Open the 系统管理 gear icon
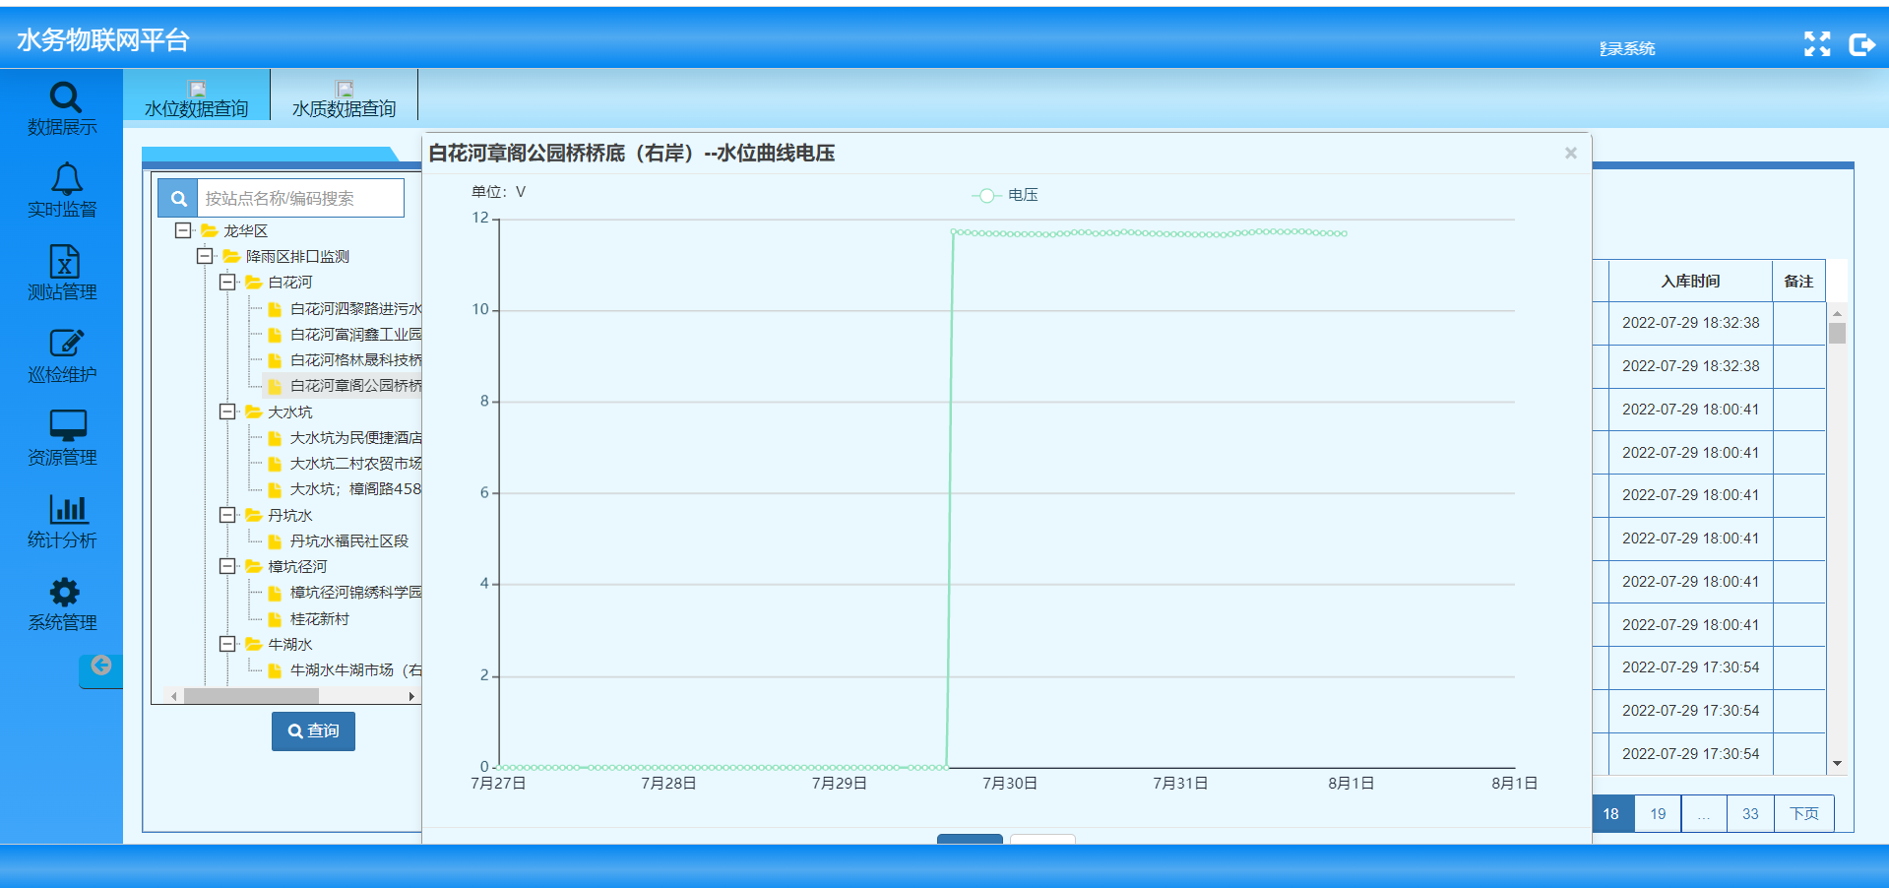The height and width of the screenshot is (888, 1889). (x=65, y=592)
